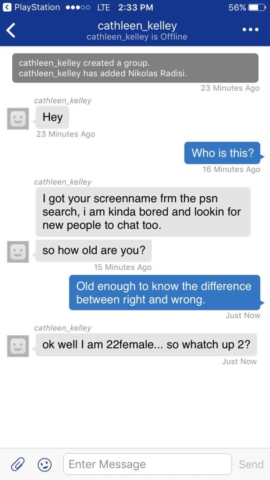Tap the "I got your screenname" message bubble
The image size is (270, 480).
coord(143,212)
